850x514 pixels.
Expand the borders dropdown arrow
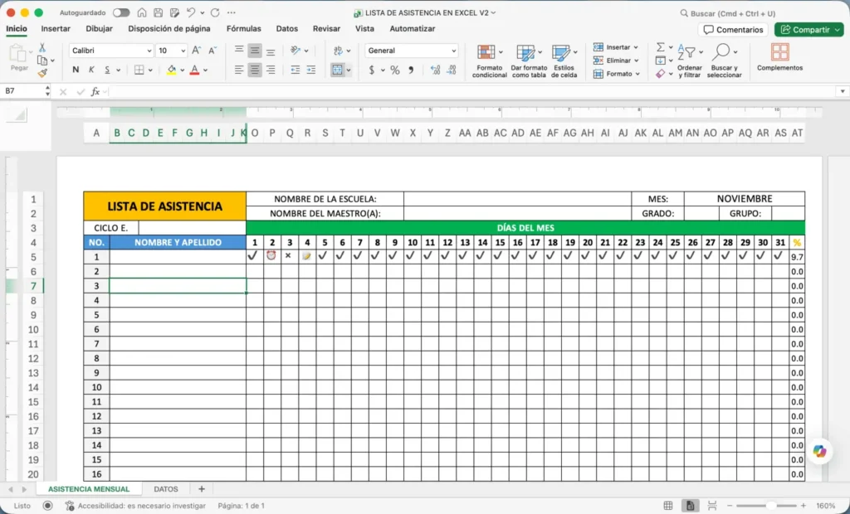(150, 70)
